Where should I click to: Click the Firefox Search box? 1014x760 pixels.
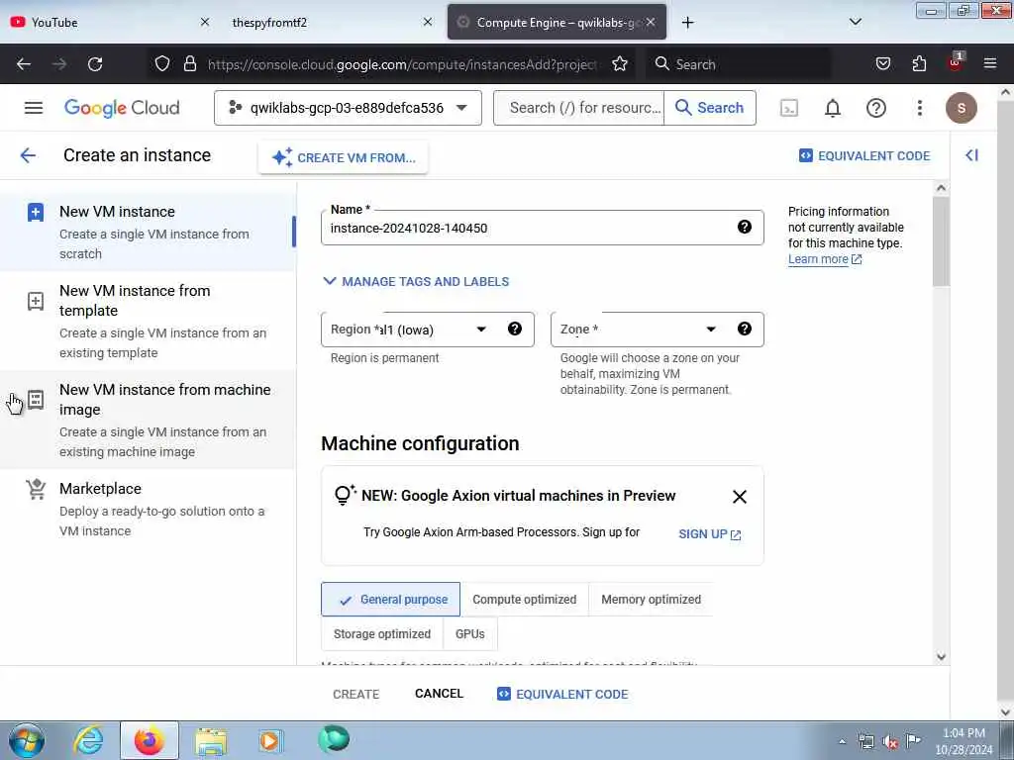[739, 64]
